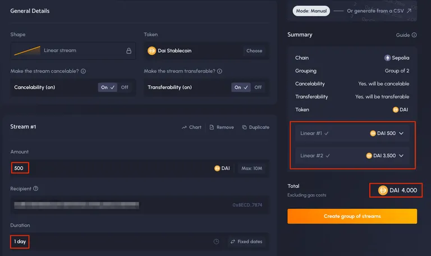Click the lock icon on Linear stream shape
The height and width of the screenshot is (256, 431).
pyautogui.click(x=129, y=51)
